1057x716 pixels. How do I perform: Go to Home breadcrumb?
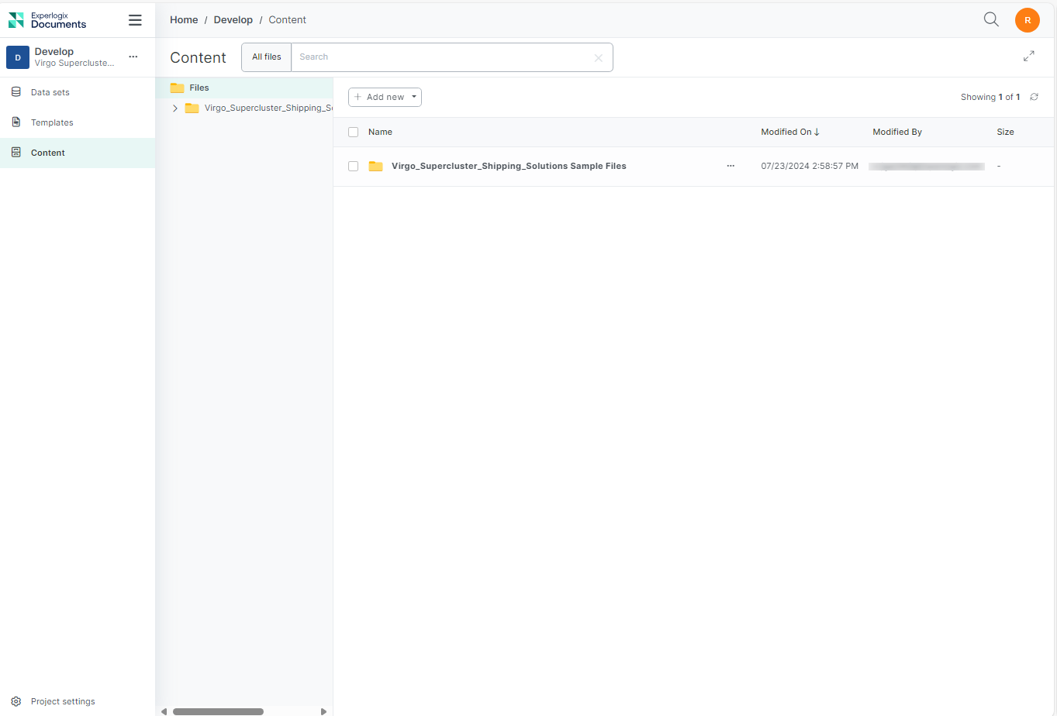[184, 20]
